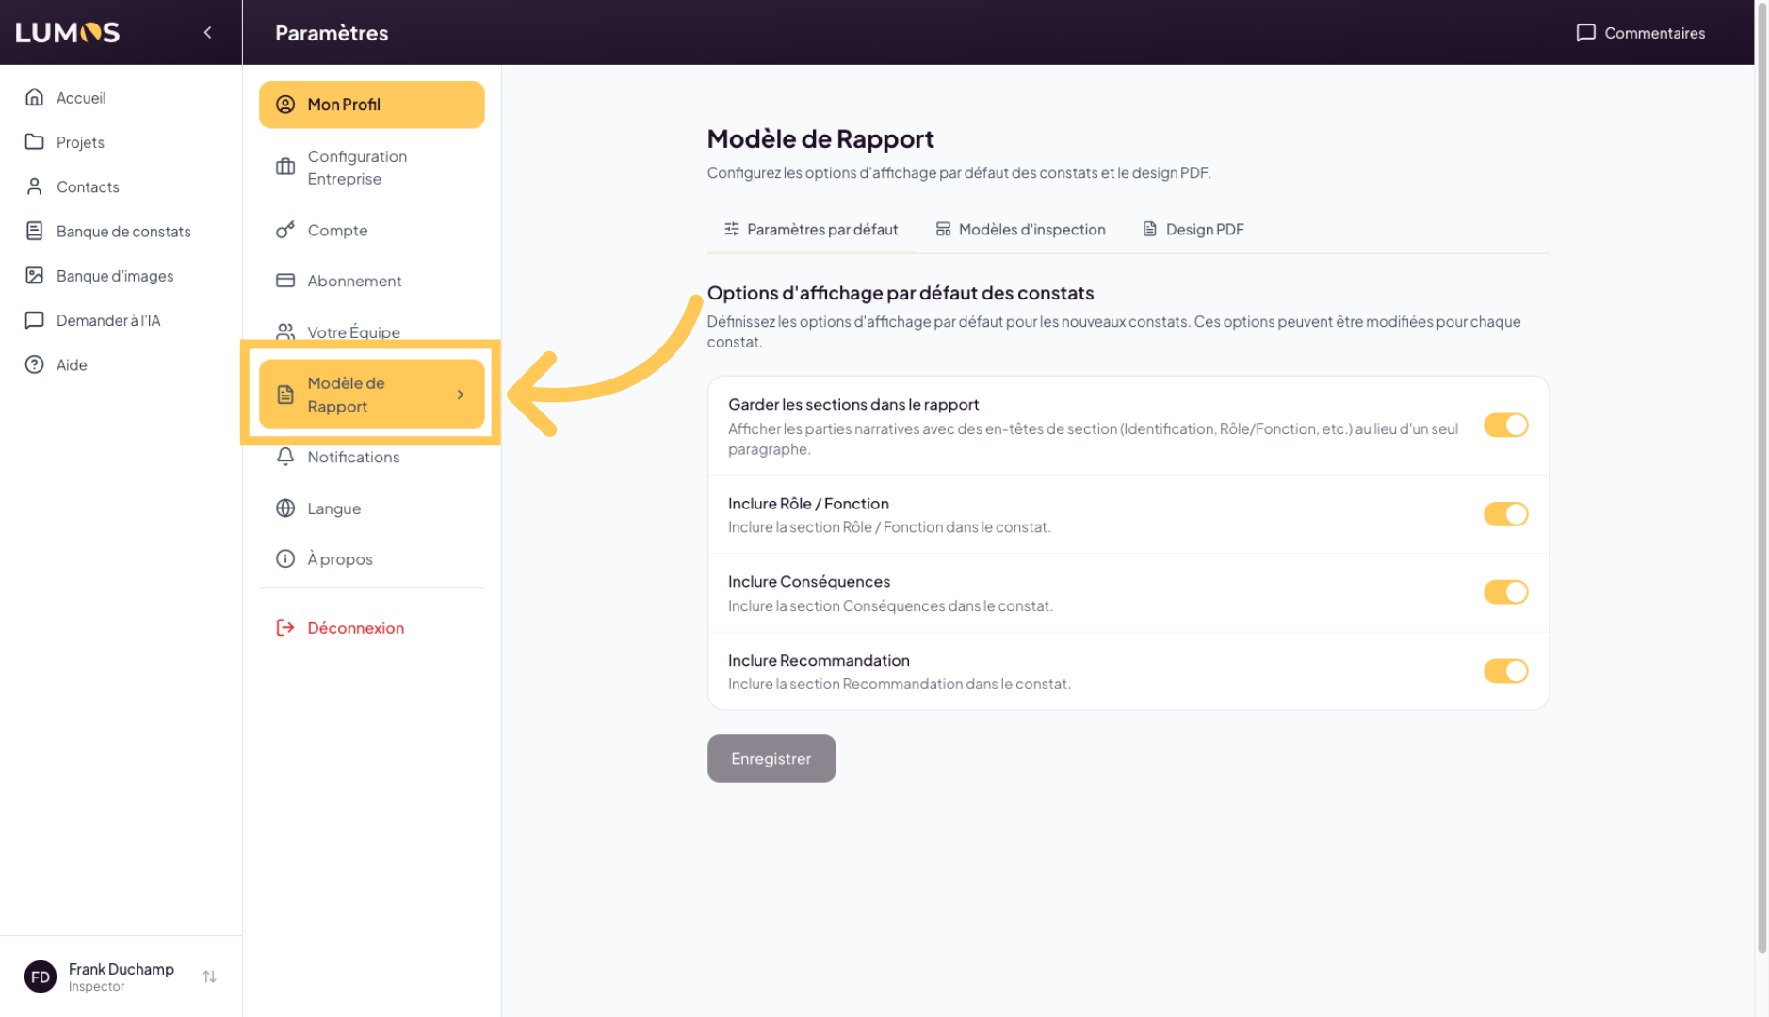Turn off Inclure Conséquences switch
This screenshot has width=1769, height=1017.
1505,592
